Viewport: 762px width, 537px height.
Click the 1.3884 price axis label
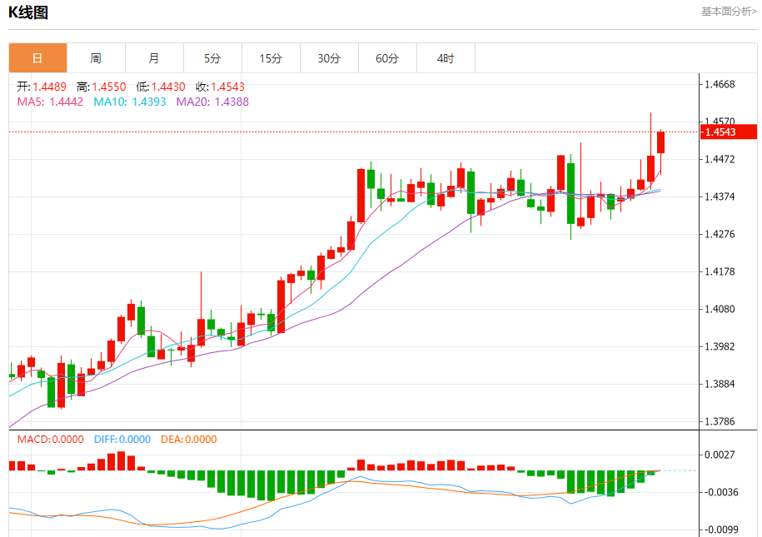coord(720,384)
